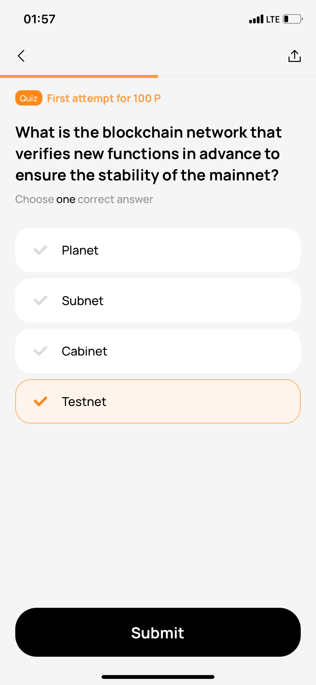This screenshot has width=316, height=685.
Task: Tap the home indicator bar at the bottom
Action: [x=158, y=677]
